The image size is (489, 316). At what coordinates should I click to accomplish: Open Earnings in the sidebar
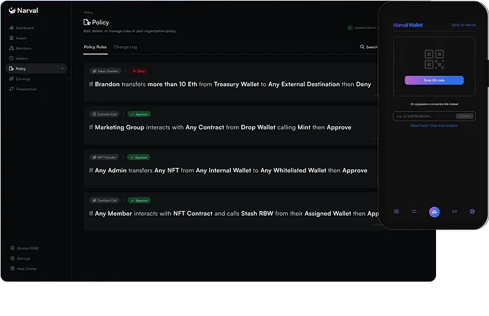tap(20, 79)
